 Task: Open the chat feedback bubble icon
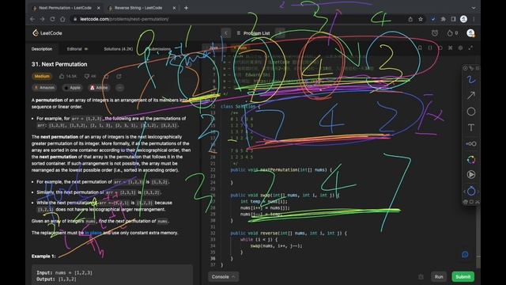(465, 255)
